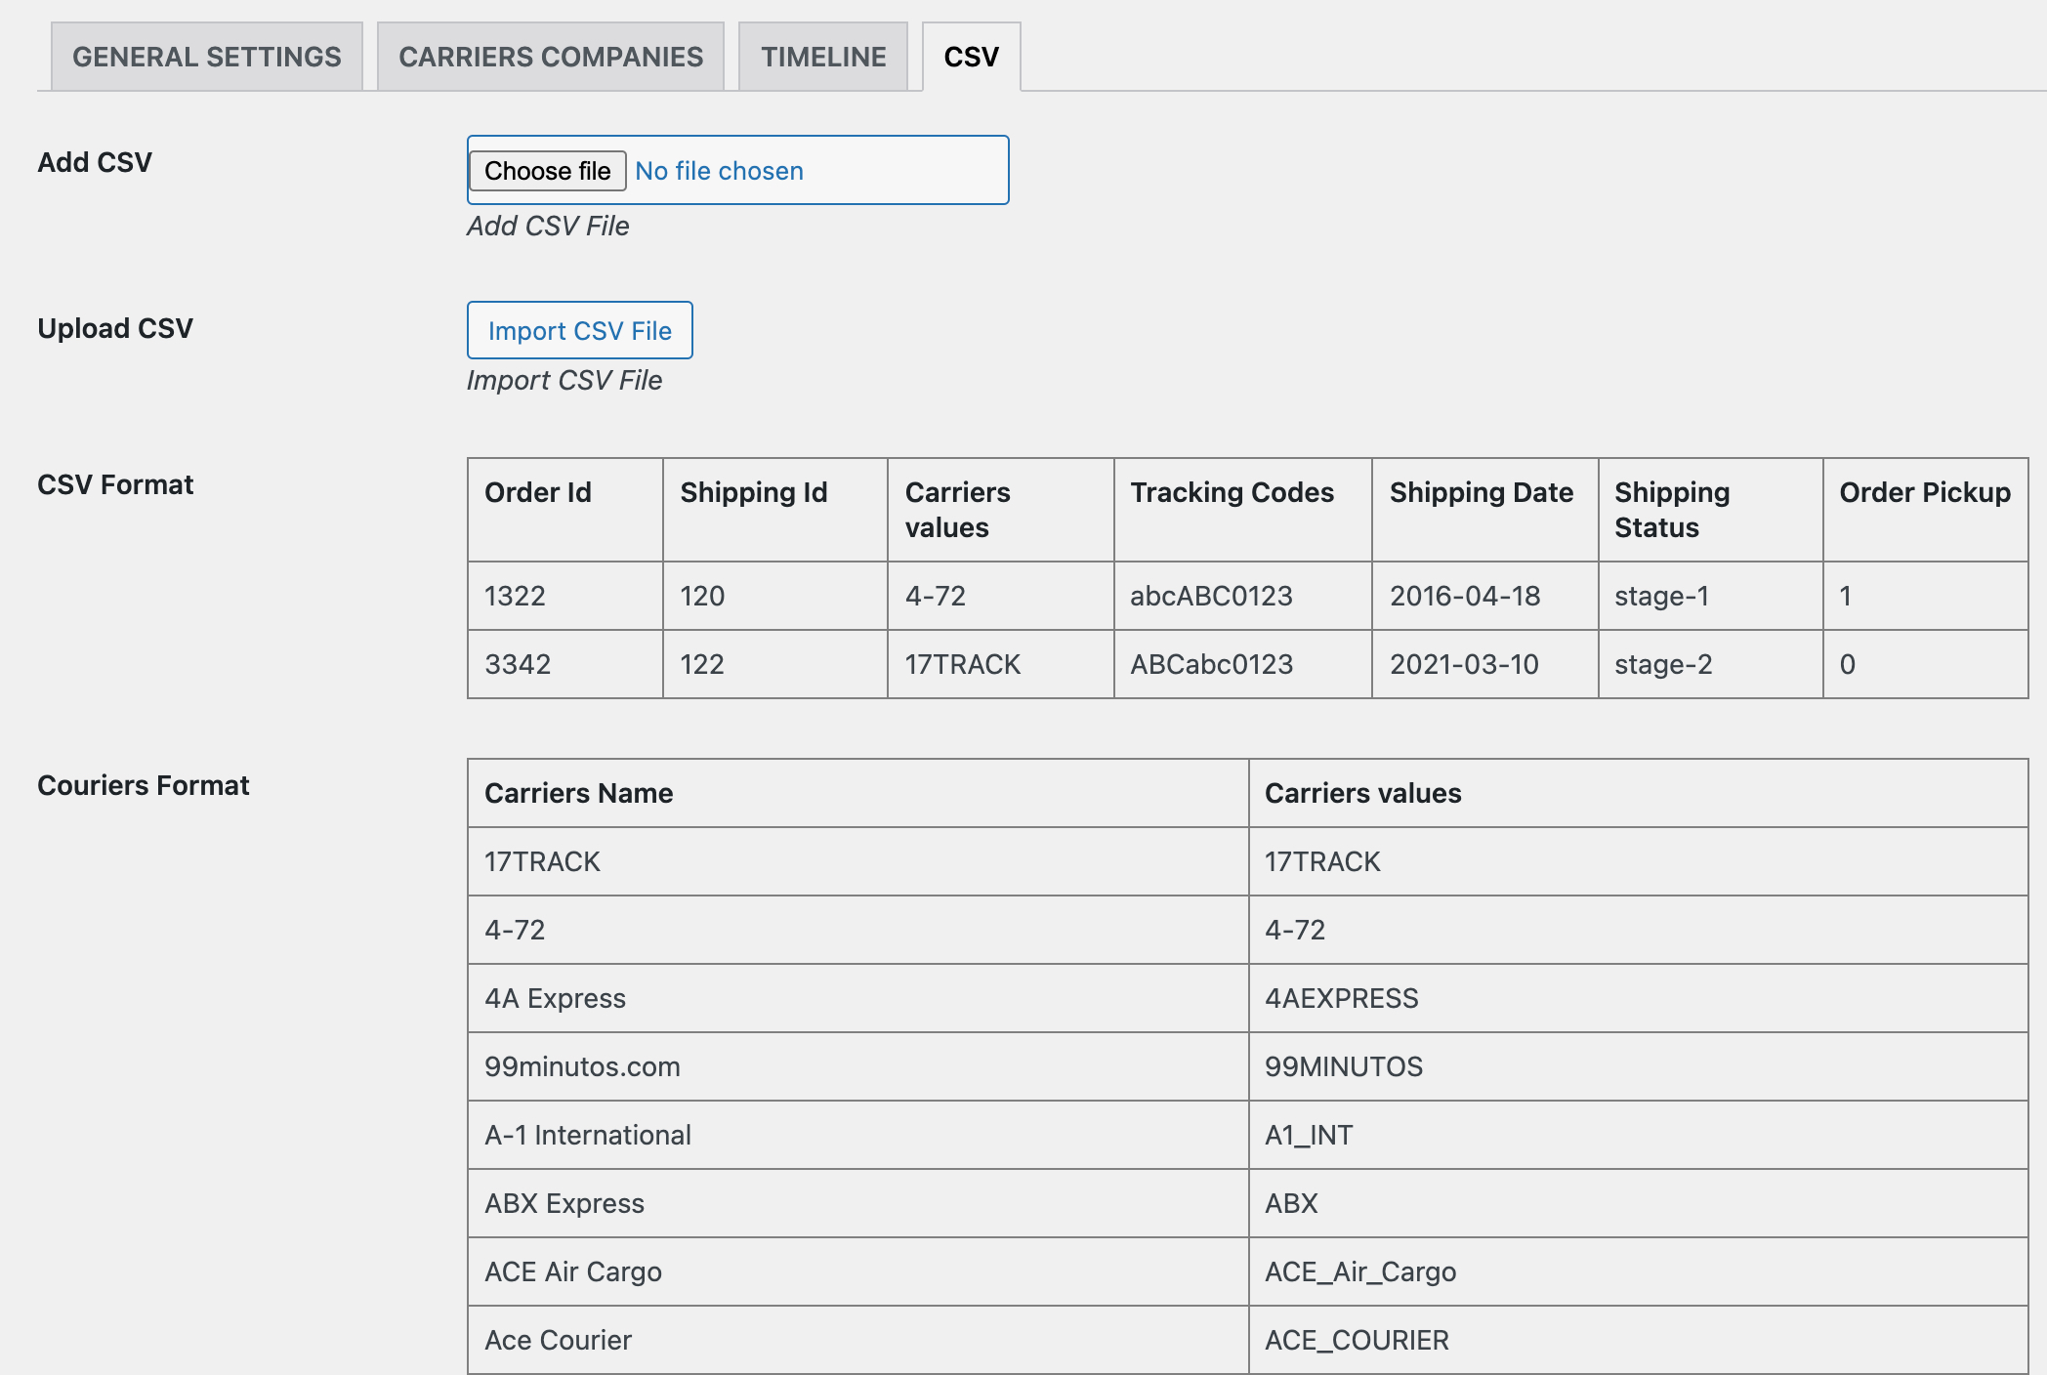Select the Order Id column header
This screenshot has width=2047, height=1375.
(x=537, y=493)
